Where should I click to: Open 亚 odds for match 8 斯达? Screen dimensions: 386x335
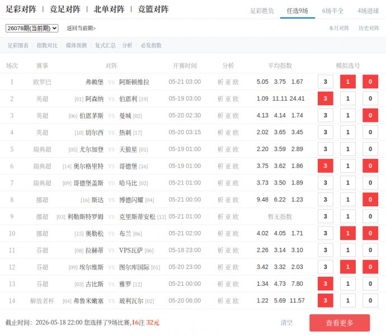[x=228, y=200]
